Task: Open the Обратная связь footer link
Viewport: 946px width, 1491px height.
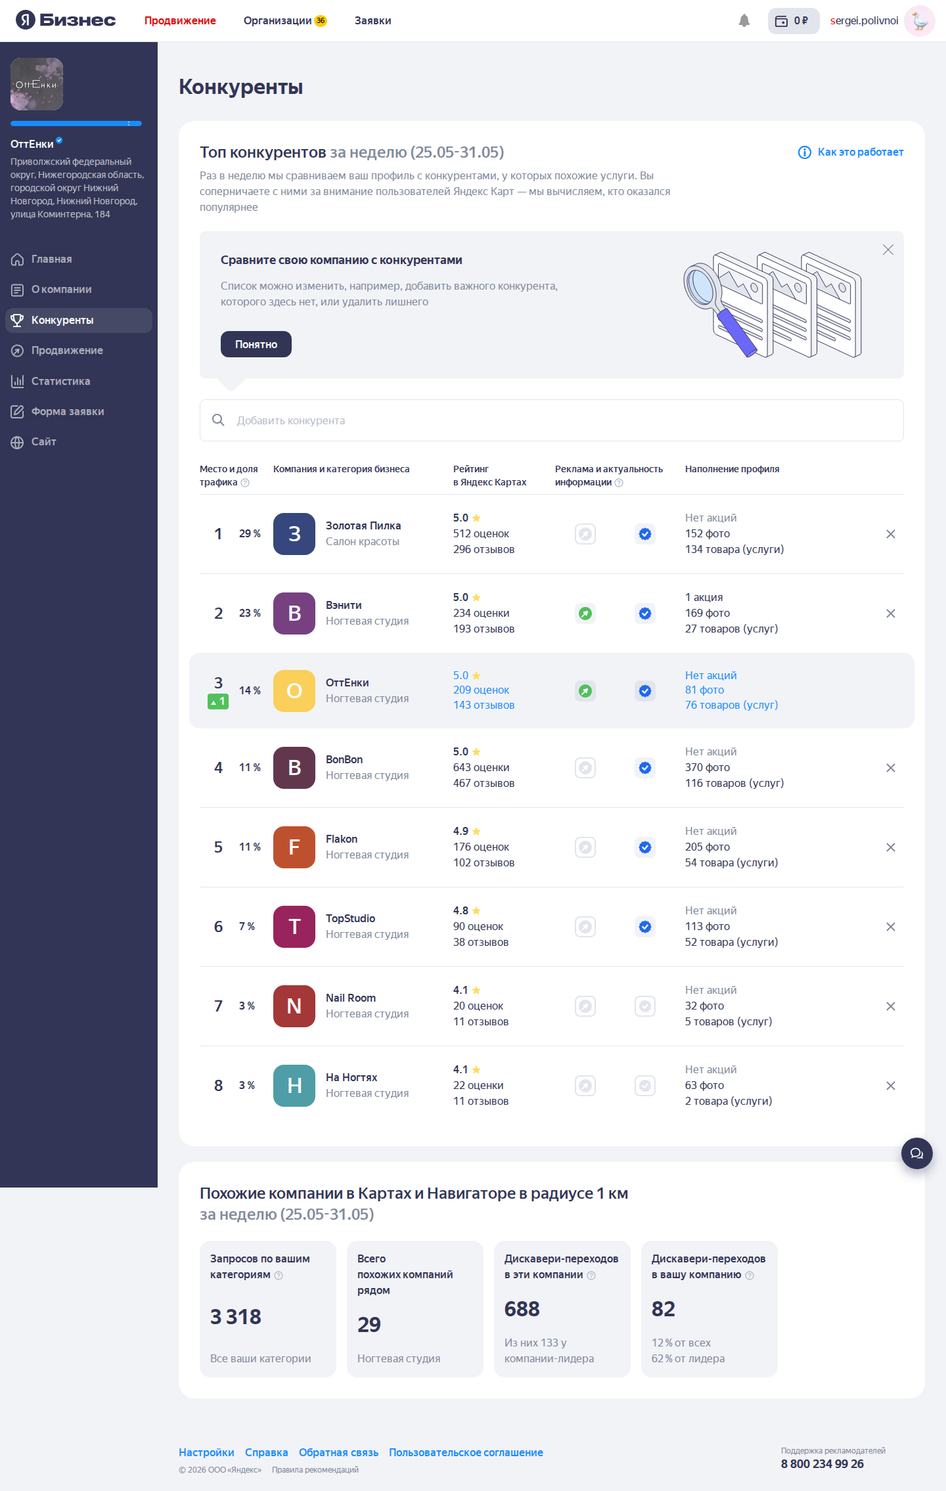Action: click(x=338, y=1452)
